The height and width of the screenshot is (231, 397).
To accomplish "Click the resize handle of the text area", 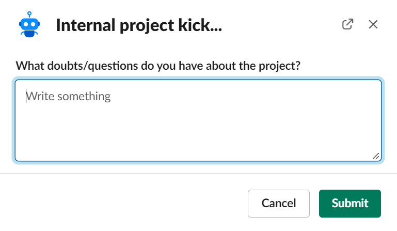I will pyautogui.click(x=376, y=156).
